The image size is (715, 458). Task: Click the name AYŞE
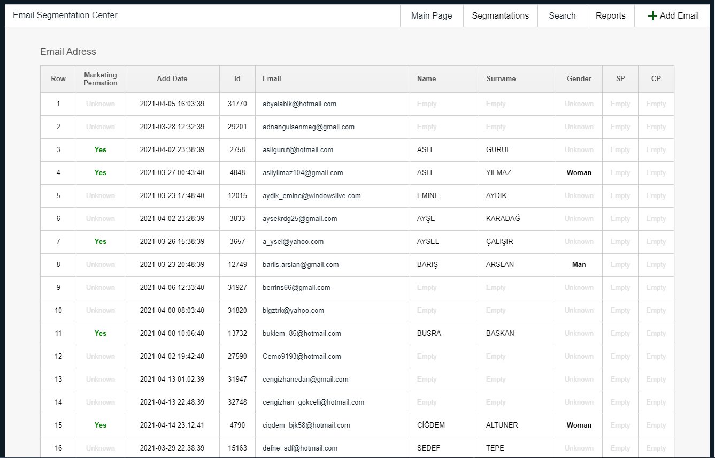[x=426, y=219]
